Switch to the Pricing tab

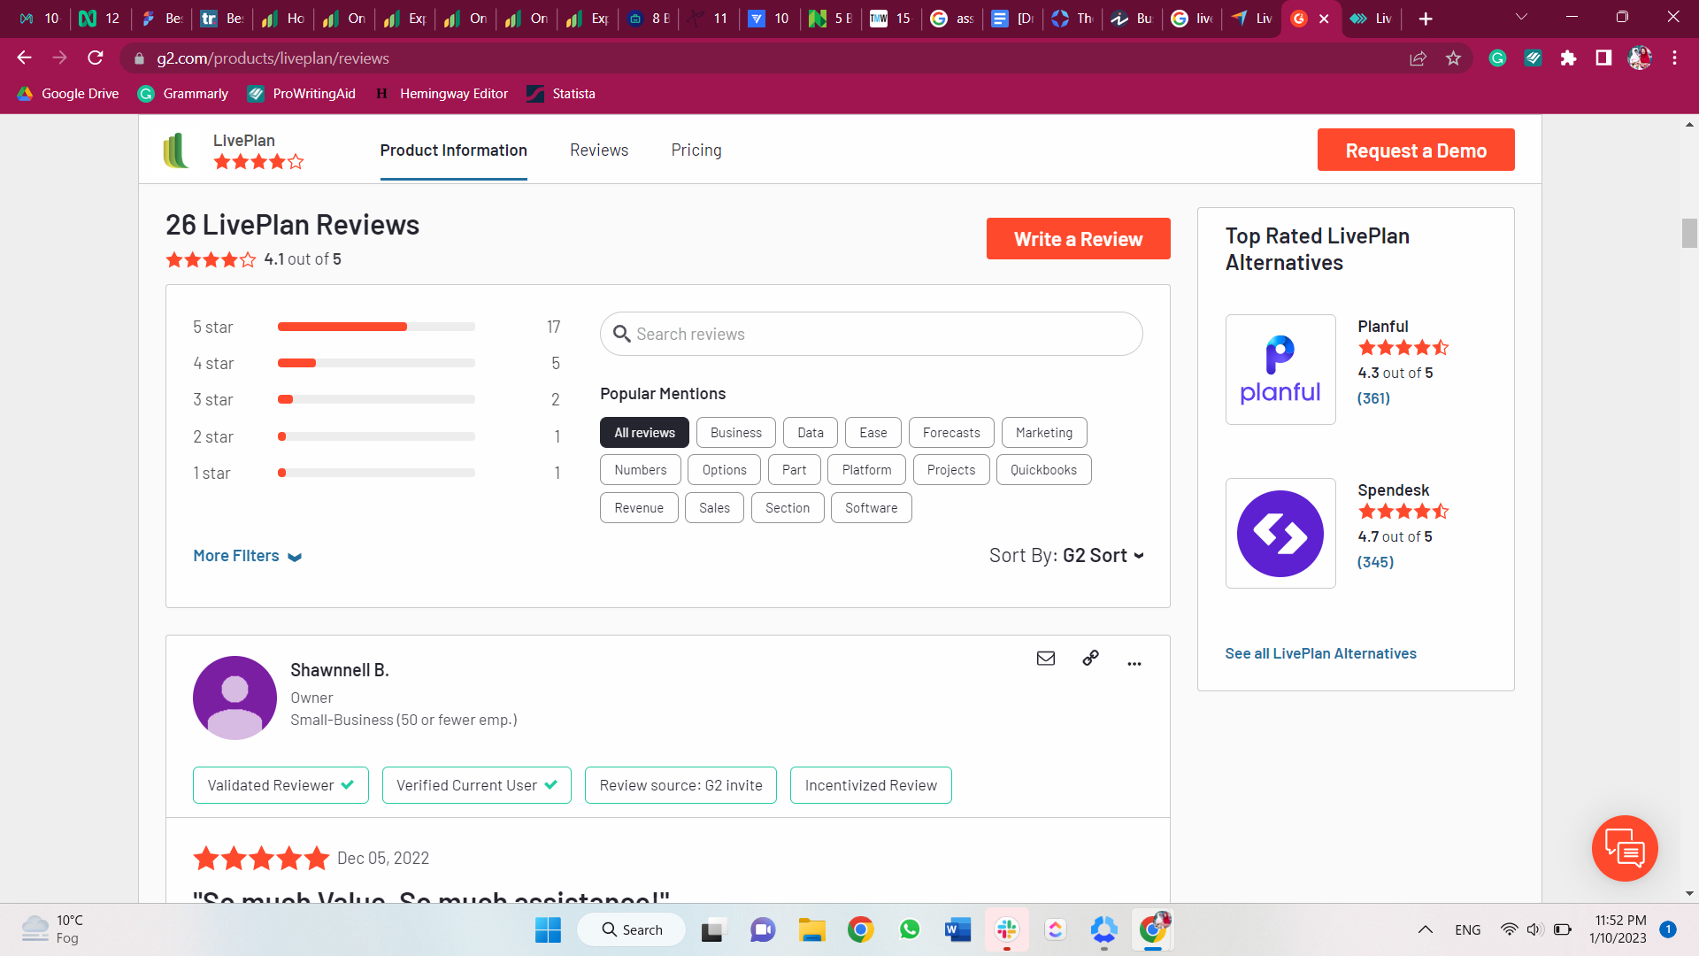coord(696,150)
